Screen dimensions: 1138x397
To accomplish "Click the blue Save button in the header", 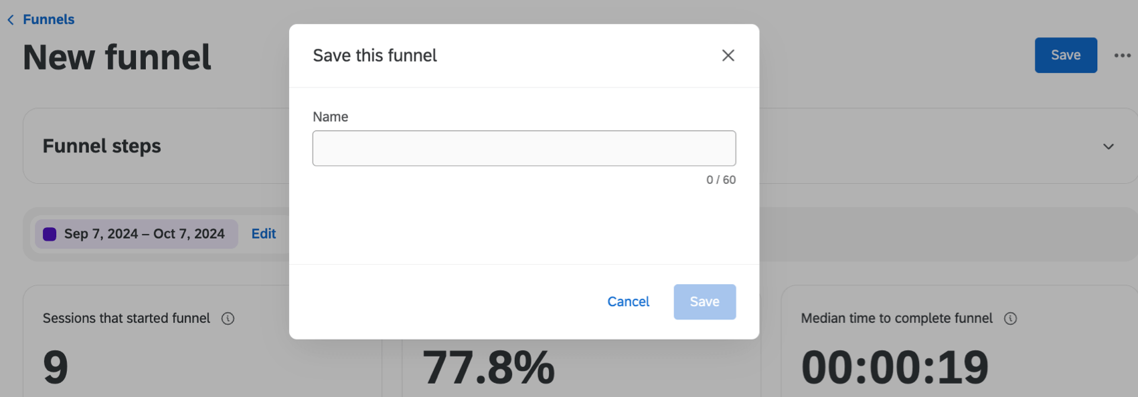I will tap(1066, 55).
